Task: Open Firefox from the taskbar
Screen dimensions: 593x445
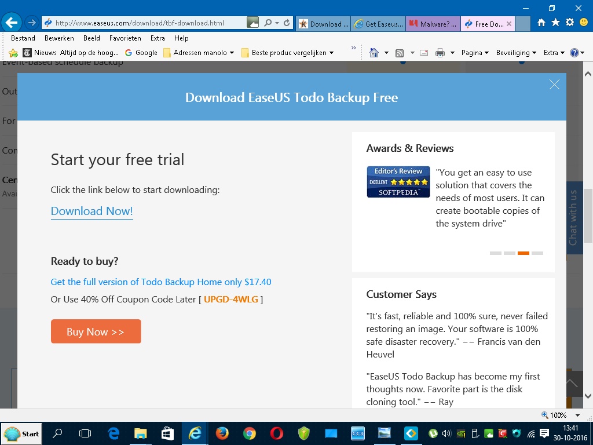Action: tap(222, 433)
